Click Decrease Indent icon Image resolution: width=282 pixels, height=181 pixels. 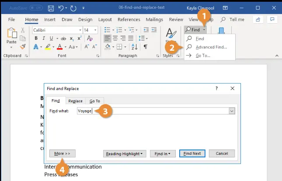[146, 30]
